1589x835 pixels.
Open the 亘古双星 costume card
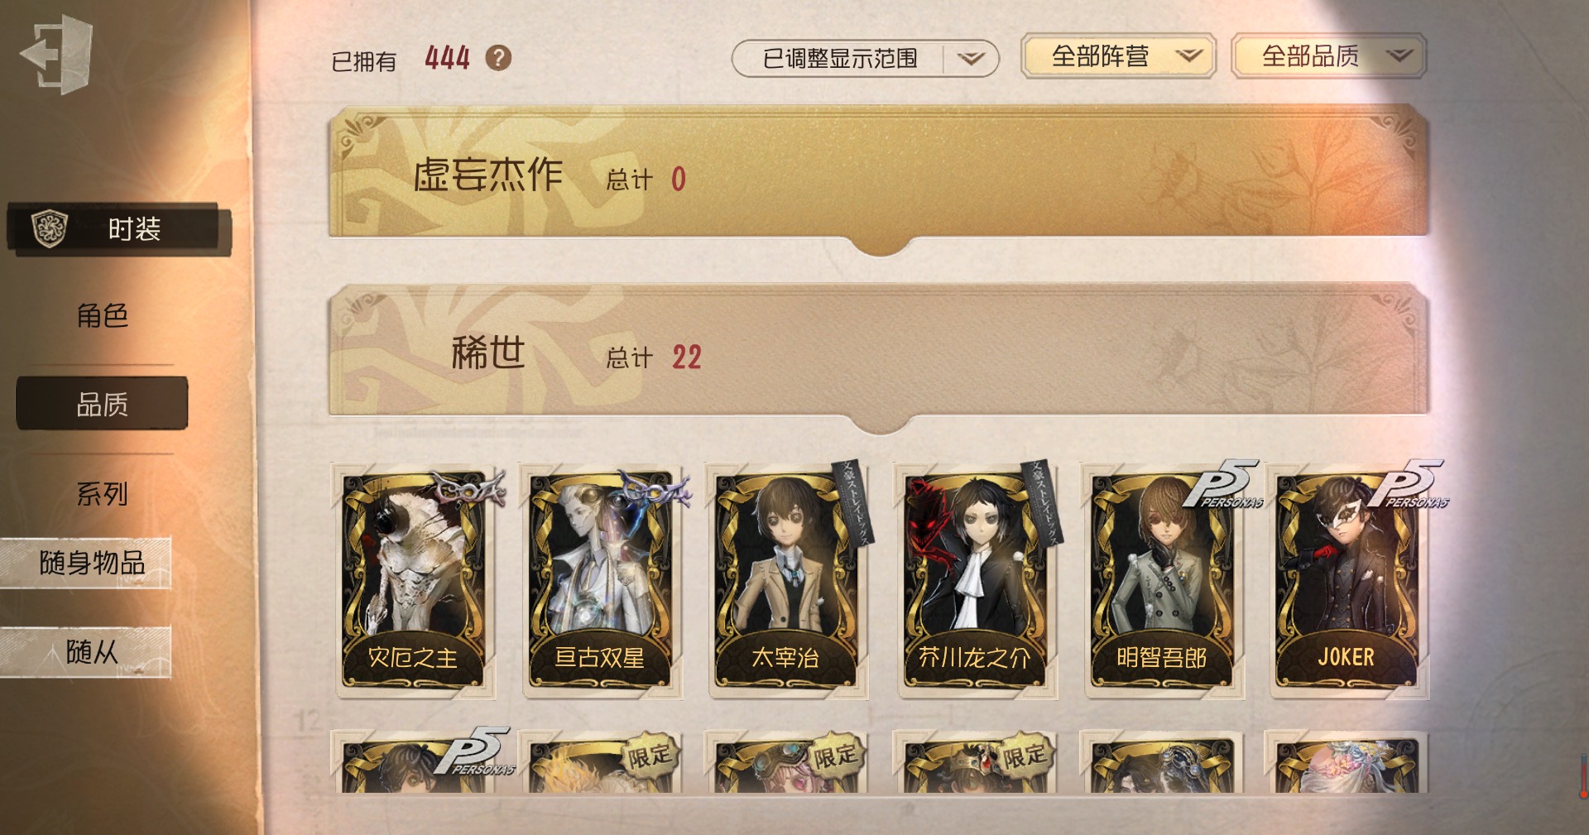coord(600,580)
